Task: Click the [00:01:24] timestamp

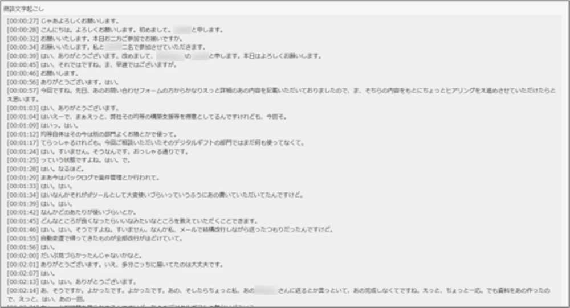Action: (x=22, y=151)
